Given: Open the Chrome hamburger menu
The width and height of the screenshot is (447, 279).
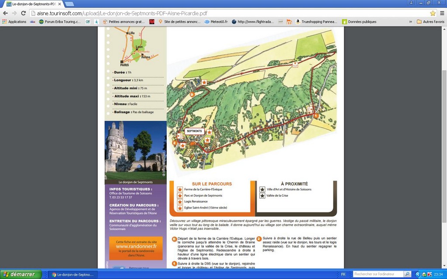Looking at the screenshot, I should tap(442, 13).
